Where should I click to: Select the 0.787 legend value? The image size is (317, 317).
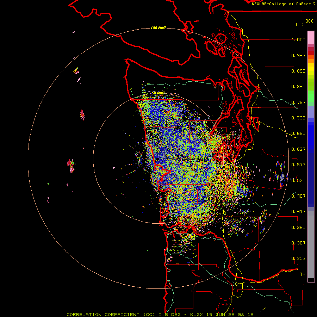pyautogui.click(x=298, y=102)
